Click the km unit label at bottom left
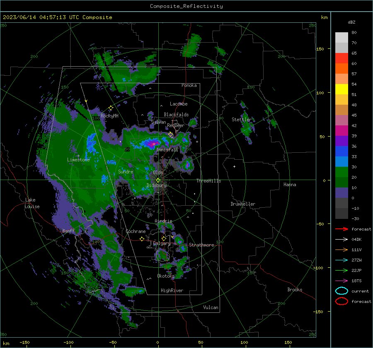This screenshot has height=348, width=373. [x=6, y=343]
